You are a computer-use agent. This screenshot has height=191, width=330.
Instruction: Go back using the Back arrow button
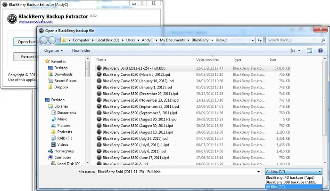point(43,40)
